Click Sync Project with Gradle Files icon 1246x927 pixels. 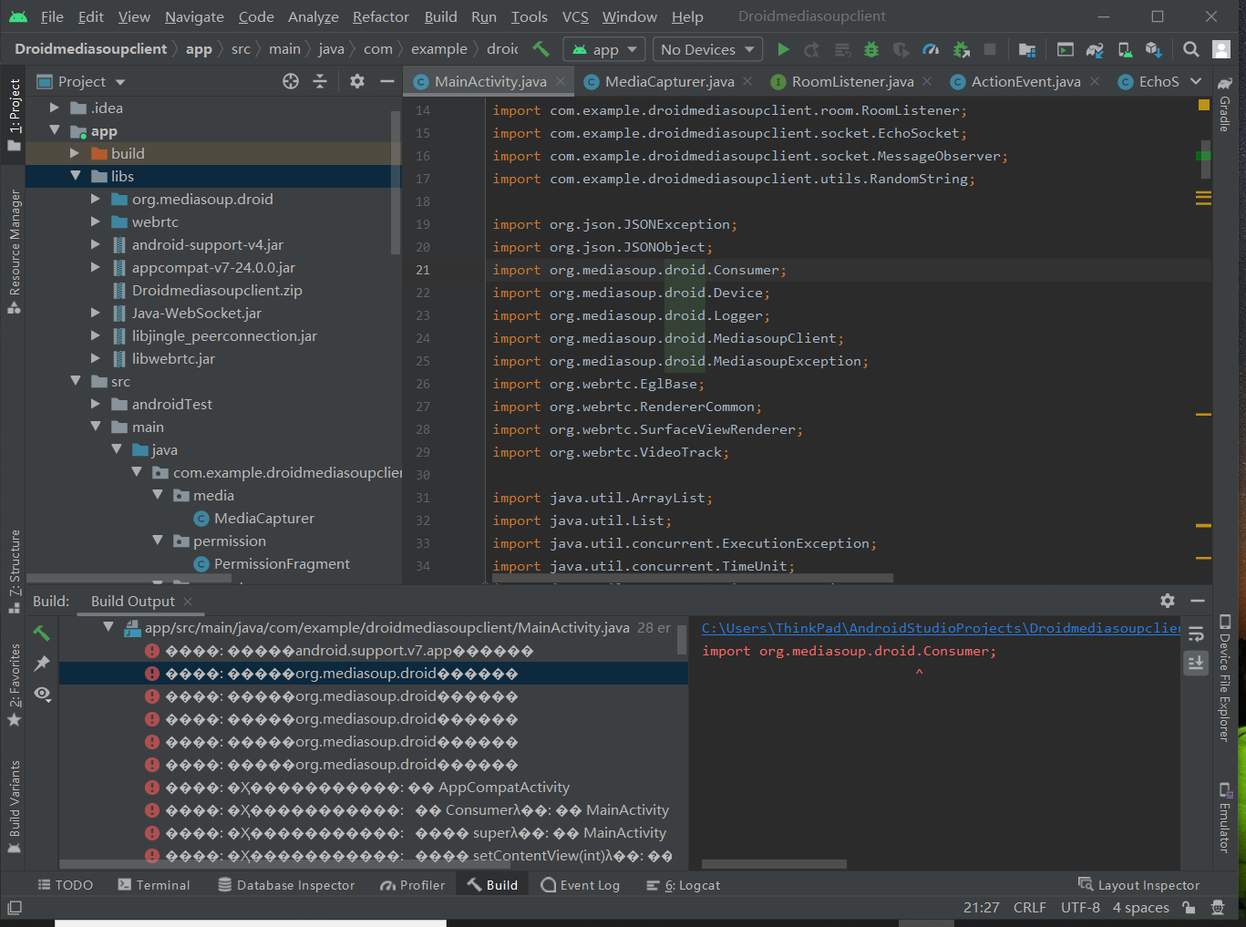point(1095,49)
